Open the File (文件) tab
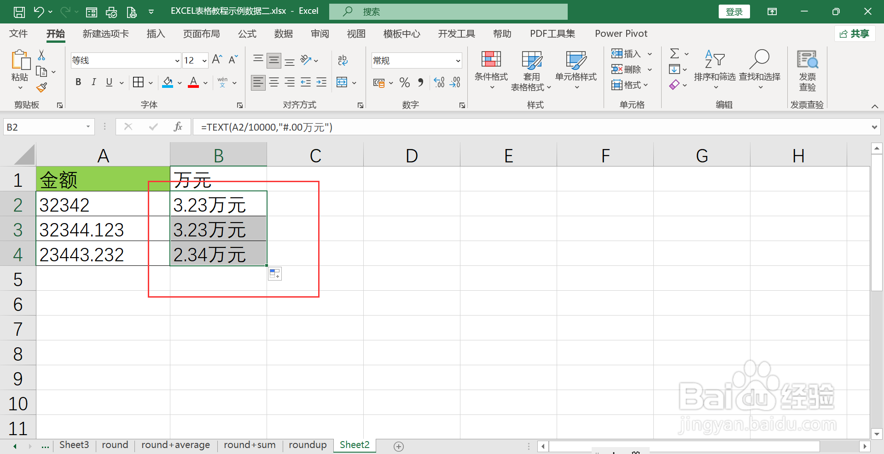 click(18, 34)
